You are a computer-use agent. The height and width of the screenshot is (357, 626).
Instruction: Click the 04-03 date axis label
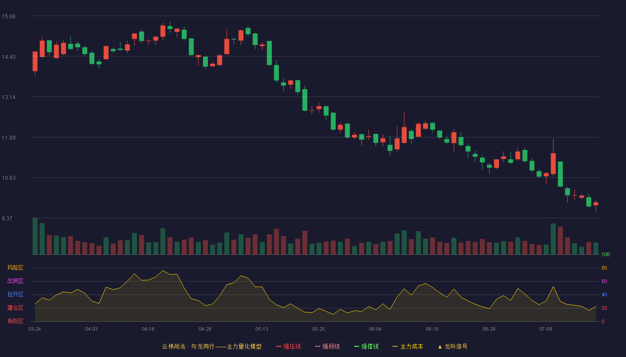[x=91, y=329]
